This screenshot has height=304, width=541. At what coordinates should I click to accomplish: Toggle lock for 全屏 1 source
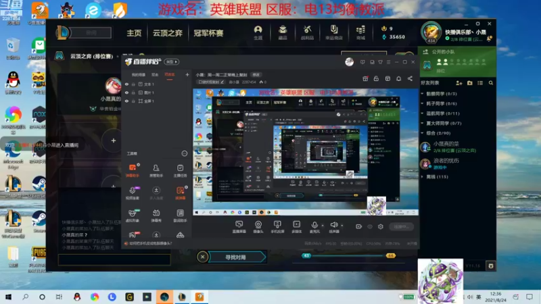(133, 101)
